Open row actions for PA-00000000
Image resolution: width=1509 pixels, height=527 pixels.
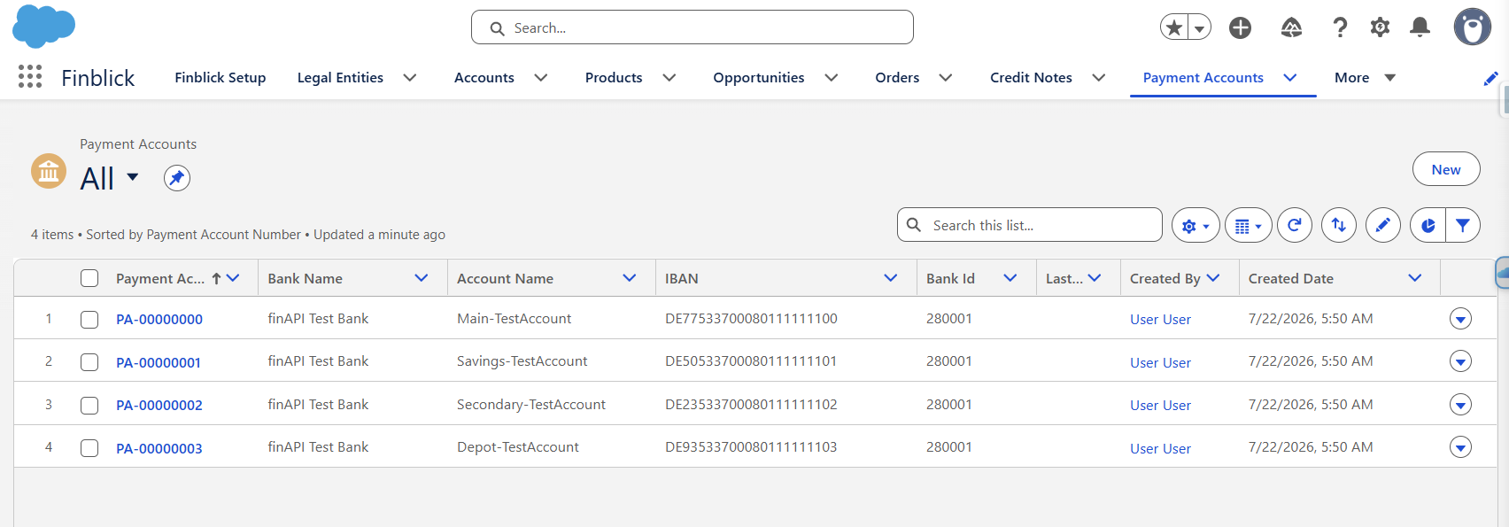[1461, 319]
